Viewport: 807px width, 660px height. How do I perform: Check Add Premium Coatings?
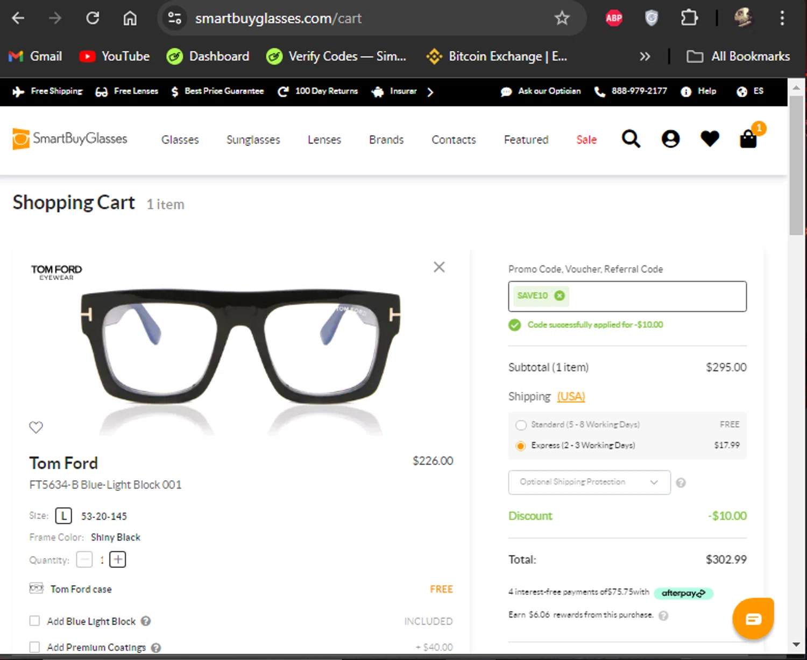tap(34, 647)
